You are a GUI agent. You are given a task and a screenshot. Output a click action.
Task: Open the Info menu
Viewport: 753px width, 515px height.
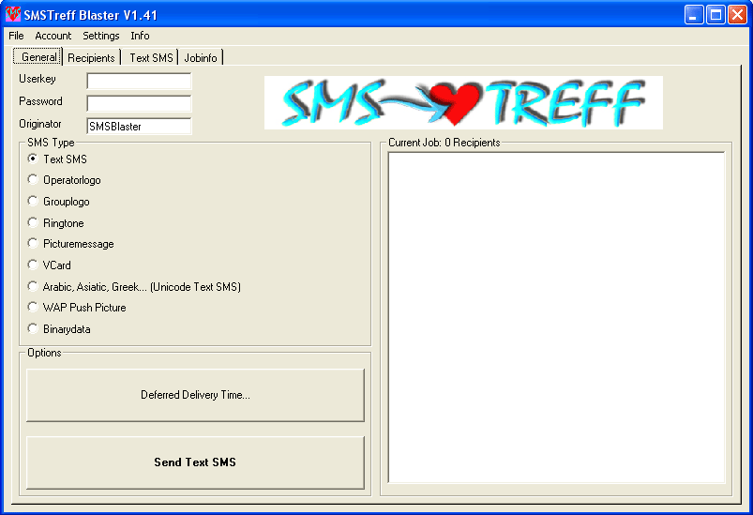point(140,36)
